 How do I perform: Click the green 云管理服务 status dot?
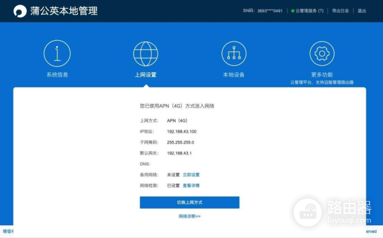coord(292,11)
